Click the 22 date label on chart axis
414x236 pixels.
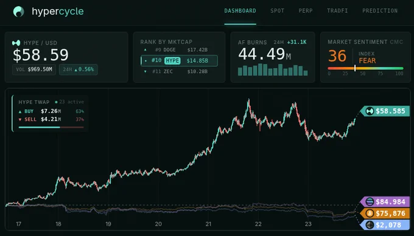tap(258, 224)
